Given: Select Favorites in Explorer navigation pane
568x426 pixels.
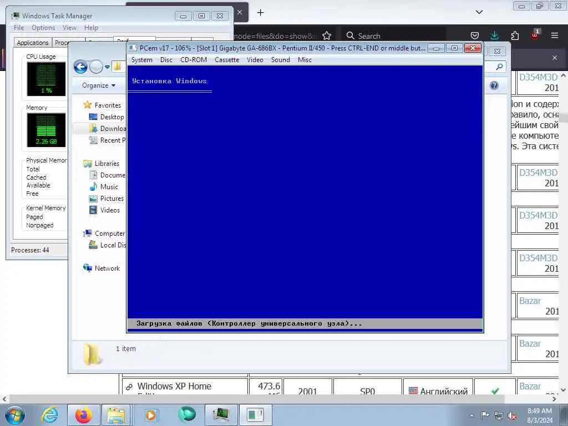Looking at the screenshot, I should pos(108,105).
